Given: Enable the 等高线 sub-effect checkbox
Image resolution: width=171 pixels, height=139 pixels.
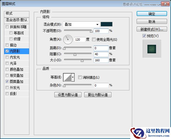Looking at the screenshot, I should [11, 33].
